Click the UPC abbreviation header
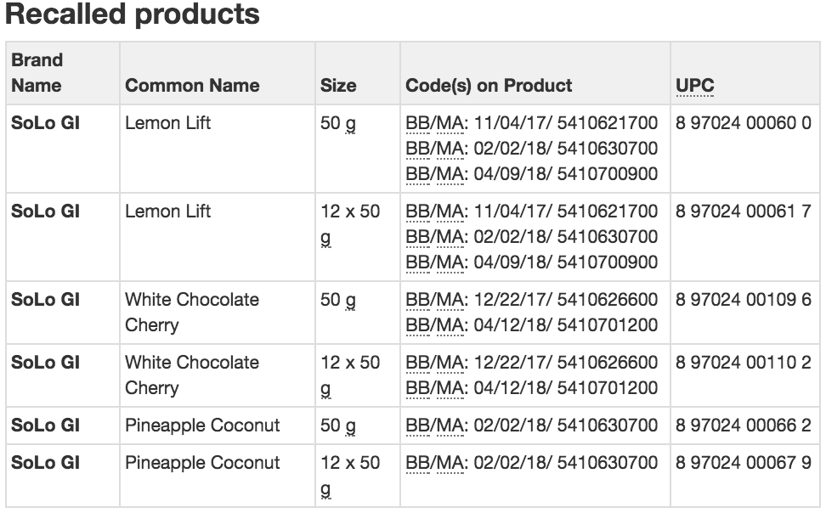Image resolution: width=826 pixels, height=513 pixels. pyautogui.click(x=695, y=85)
